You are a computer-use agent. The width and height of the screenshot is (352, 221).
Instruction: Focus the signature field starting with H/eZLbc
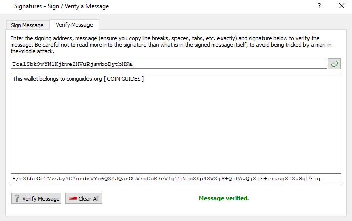[176, 178]
